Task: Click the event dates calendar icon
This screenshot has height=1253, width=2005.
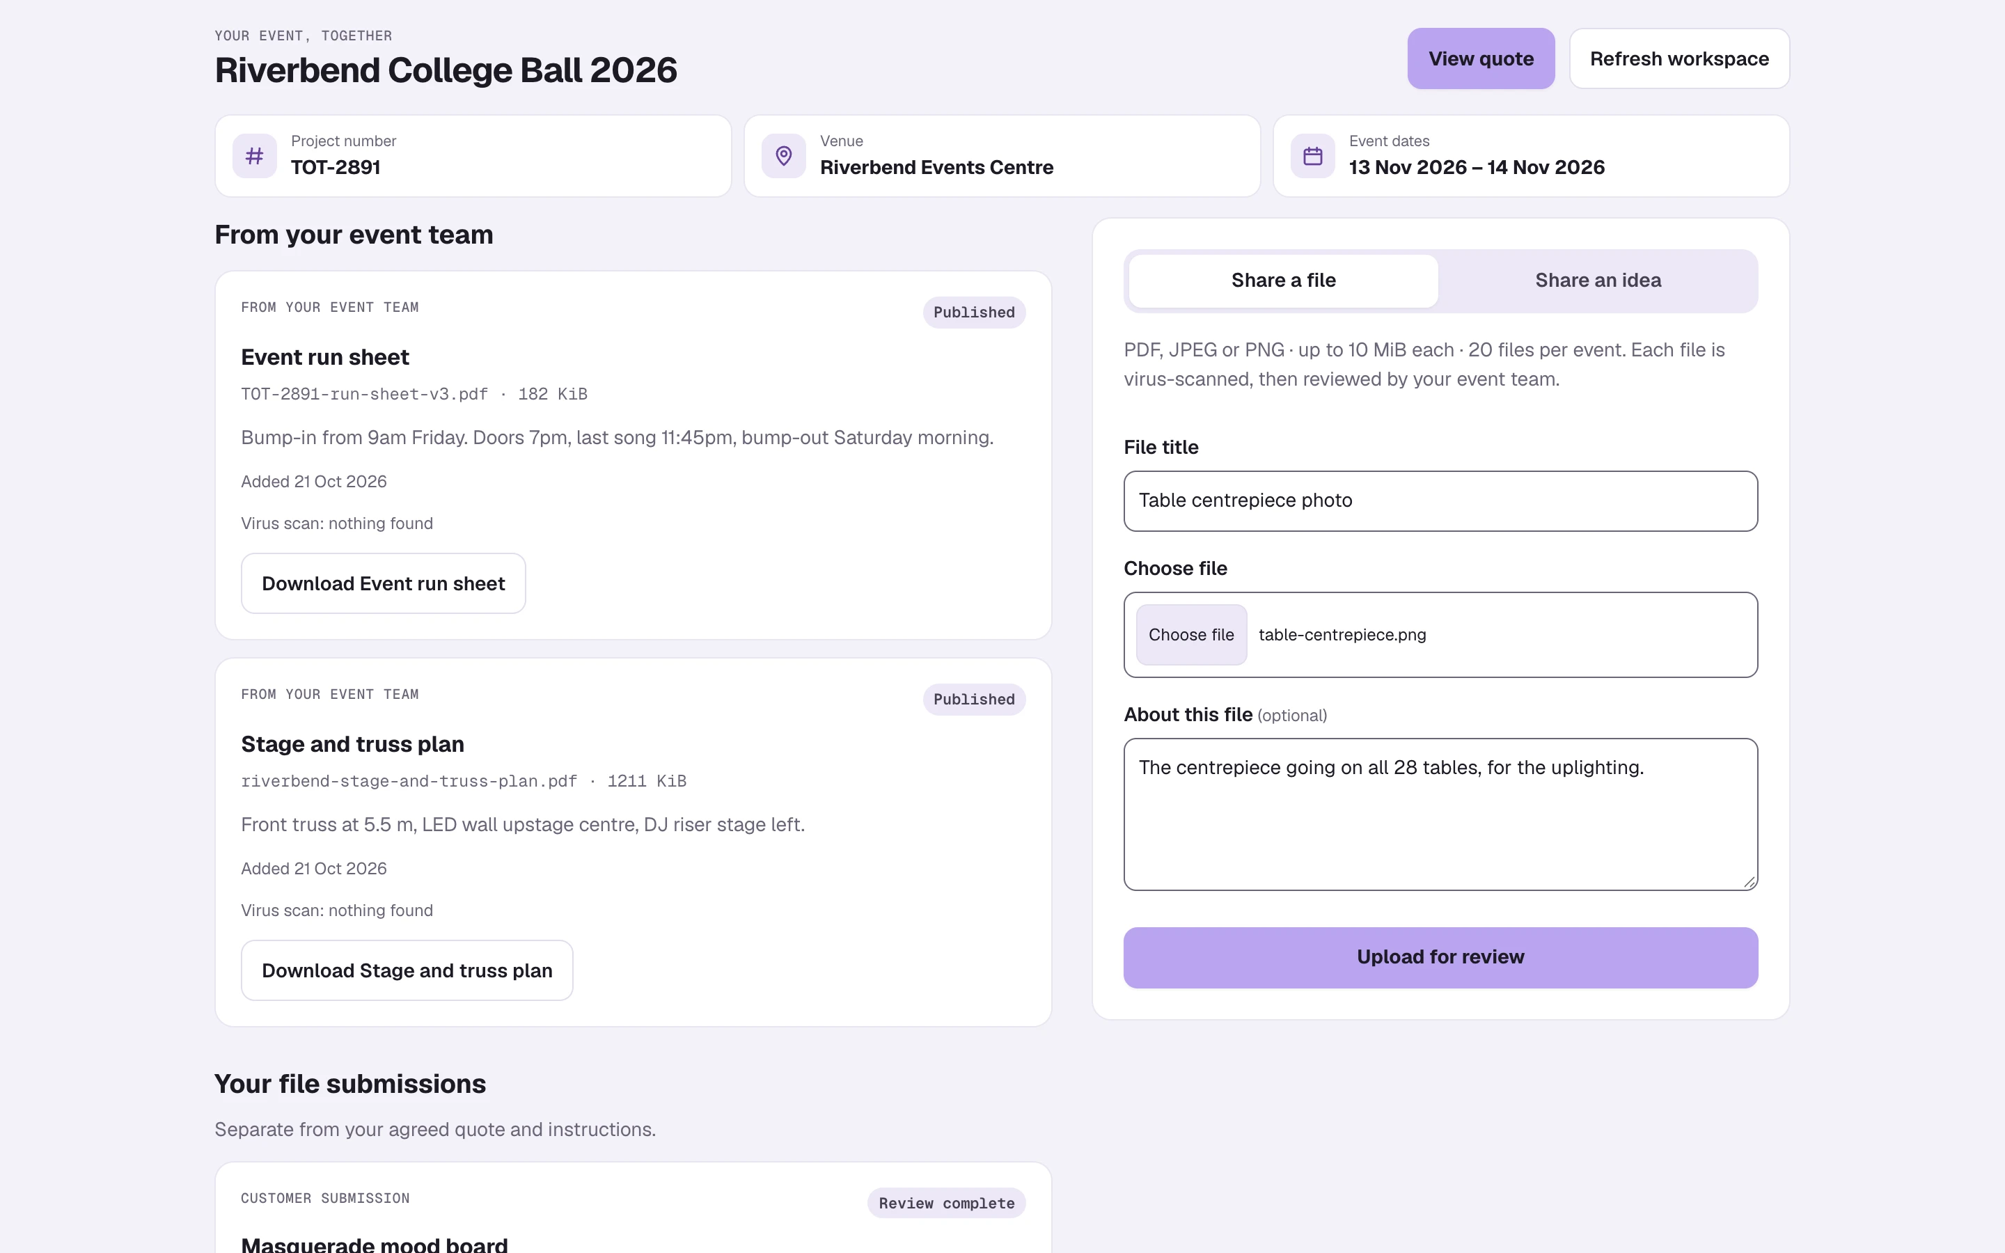Action: coord(1312,156)
